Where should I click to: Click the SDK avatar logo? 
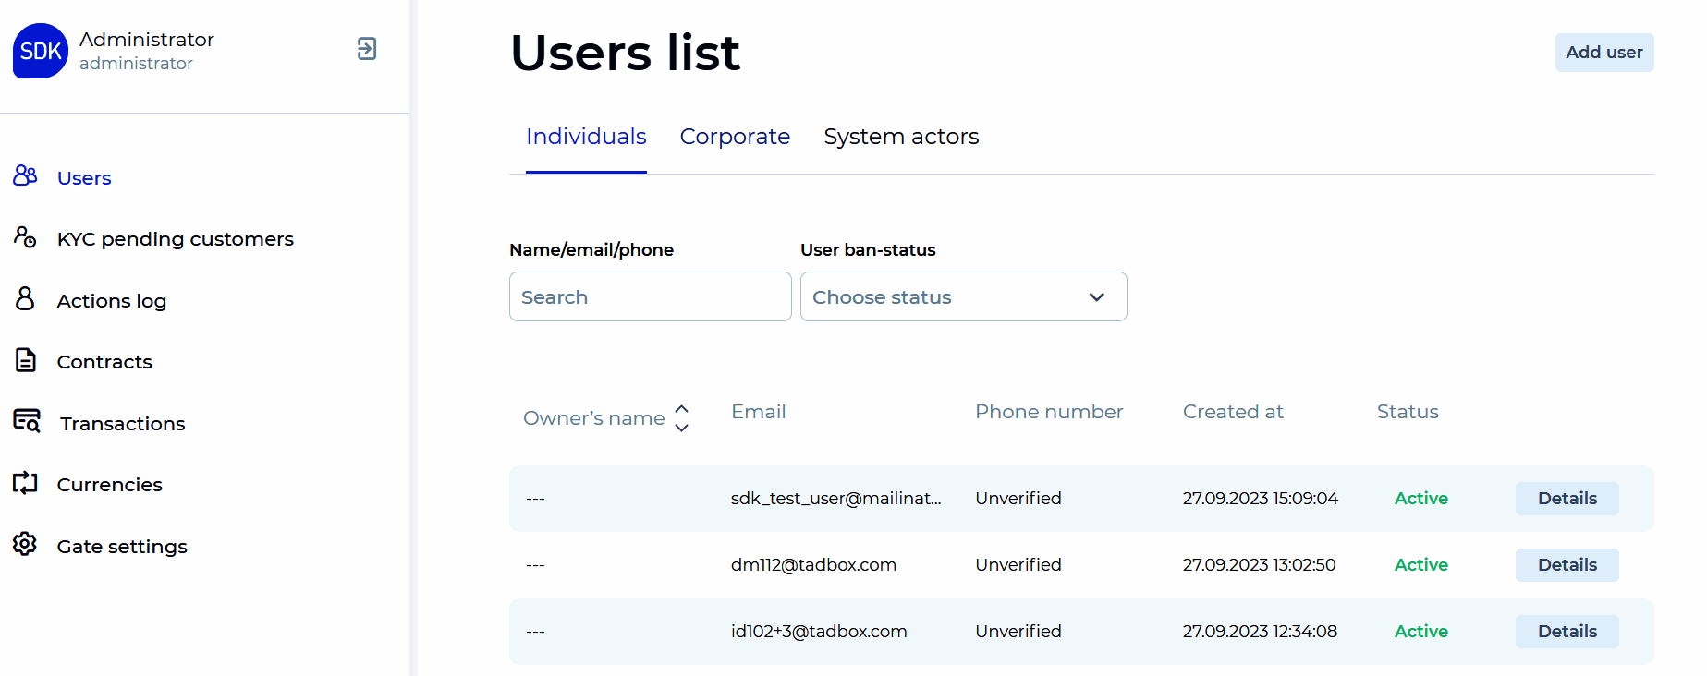41,51
